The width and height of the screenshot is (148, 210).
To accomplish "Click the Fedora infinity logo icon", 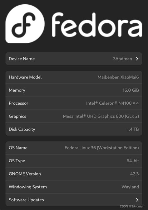I will tap(25, 24).
